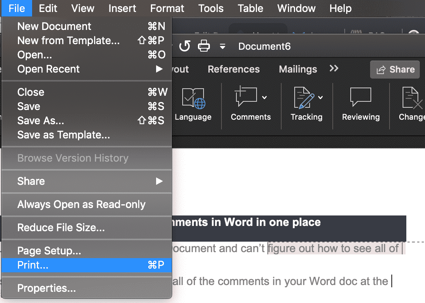Enable Tracking from the ribbon icon
Screen dimensions: 425x303
(304, 98)
